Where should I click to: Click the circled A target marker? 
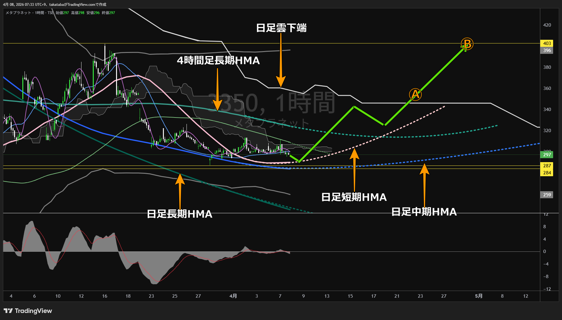tap(415, 94)
